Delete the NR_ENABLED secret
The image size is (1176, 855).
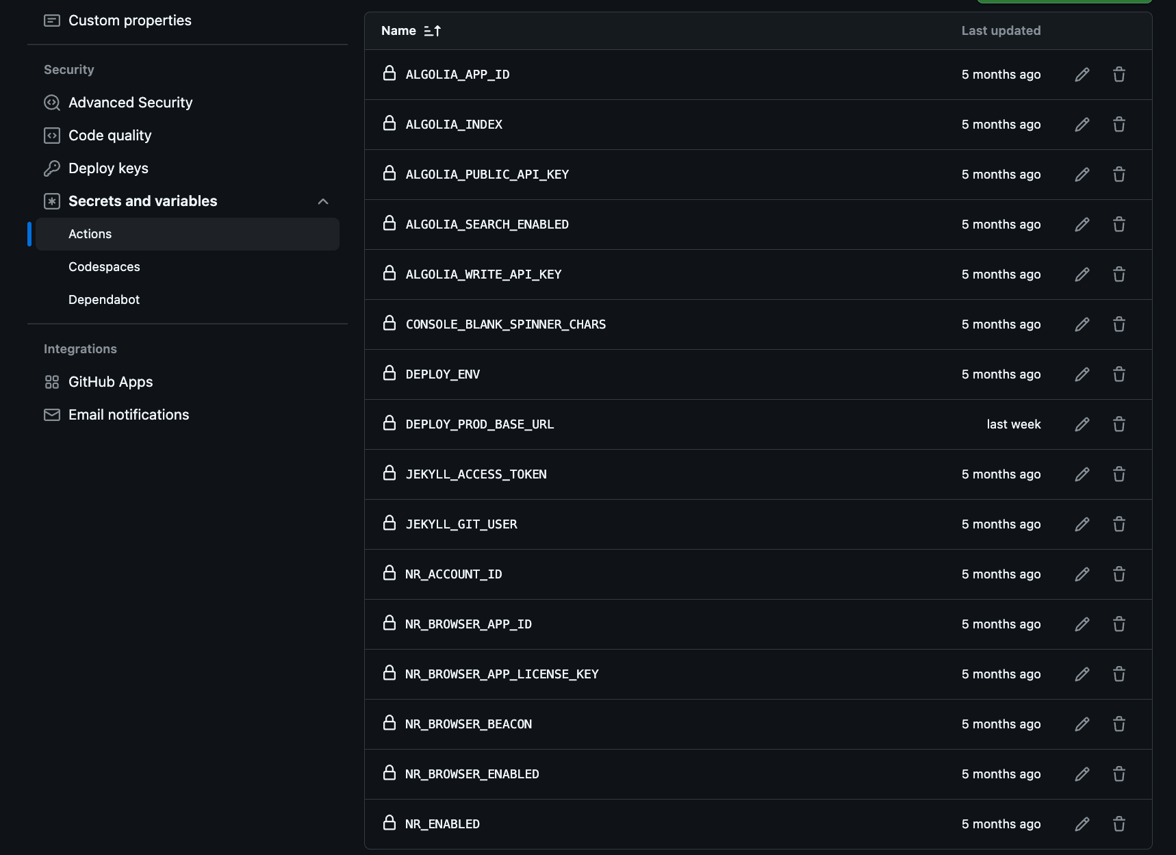point(1119,824)
